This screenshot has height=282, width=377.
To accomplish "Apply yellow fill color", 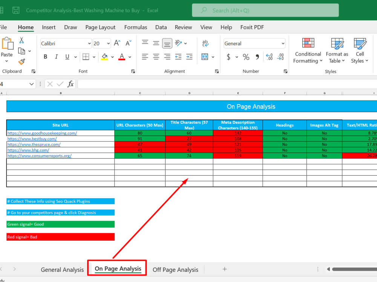I will pos(104,57).
